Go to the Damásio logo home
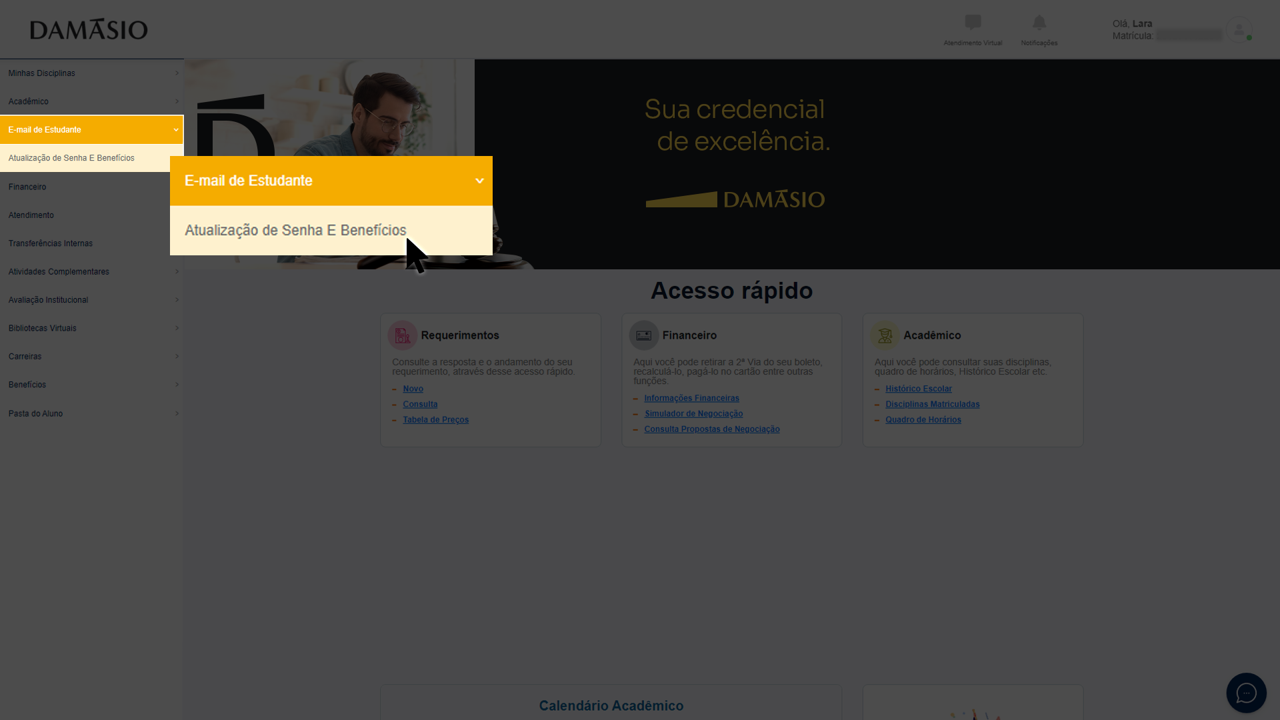Image resolution: width=1280 pixels, height=720 pixels. click(89, 29)
